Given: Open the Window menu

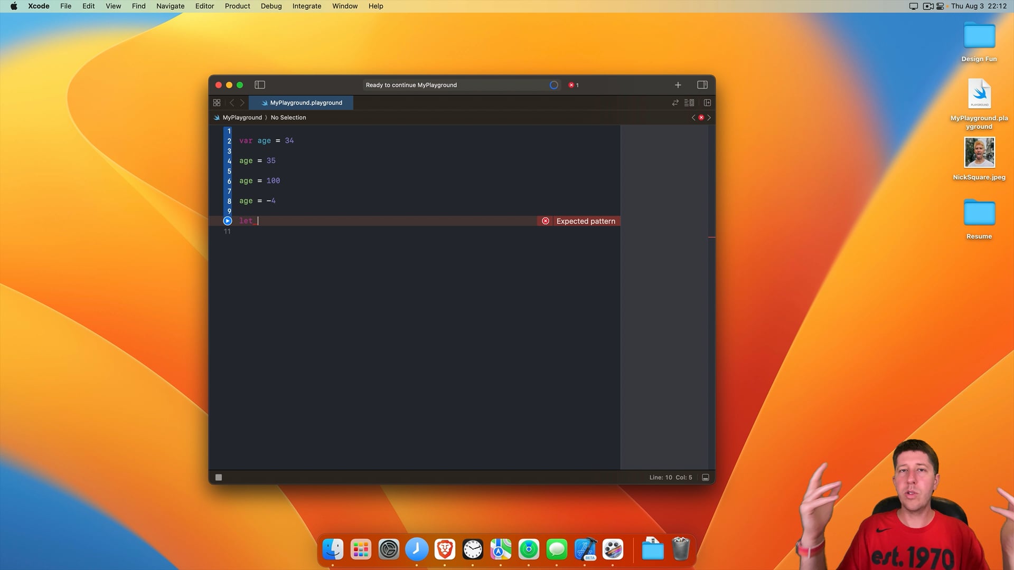Looking at the screenshot, I should (345, 6).
